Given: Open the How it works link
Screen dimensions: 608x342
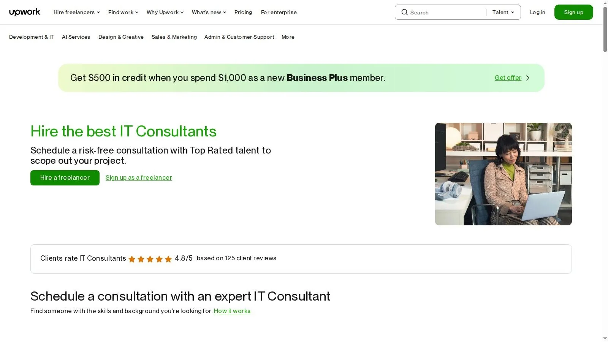Looking at the screenshot, I should pos(232,311).
